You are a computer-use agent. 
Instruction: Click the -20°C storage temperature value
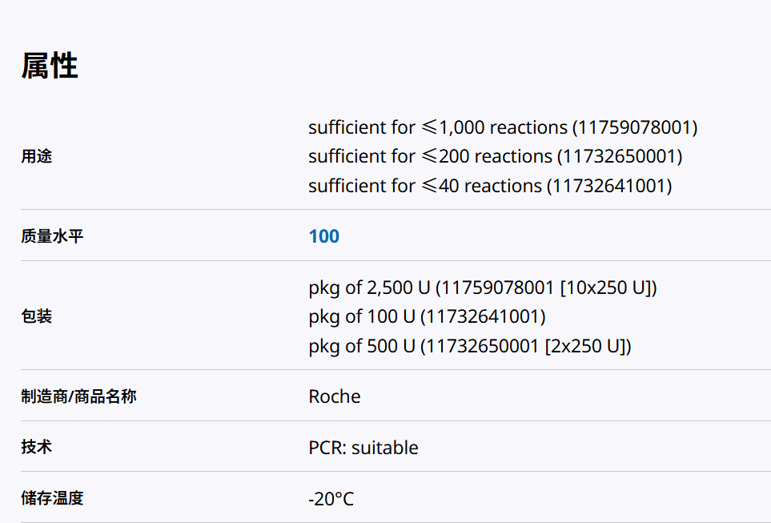[331, 499]
